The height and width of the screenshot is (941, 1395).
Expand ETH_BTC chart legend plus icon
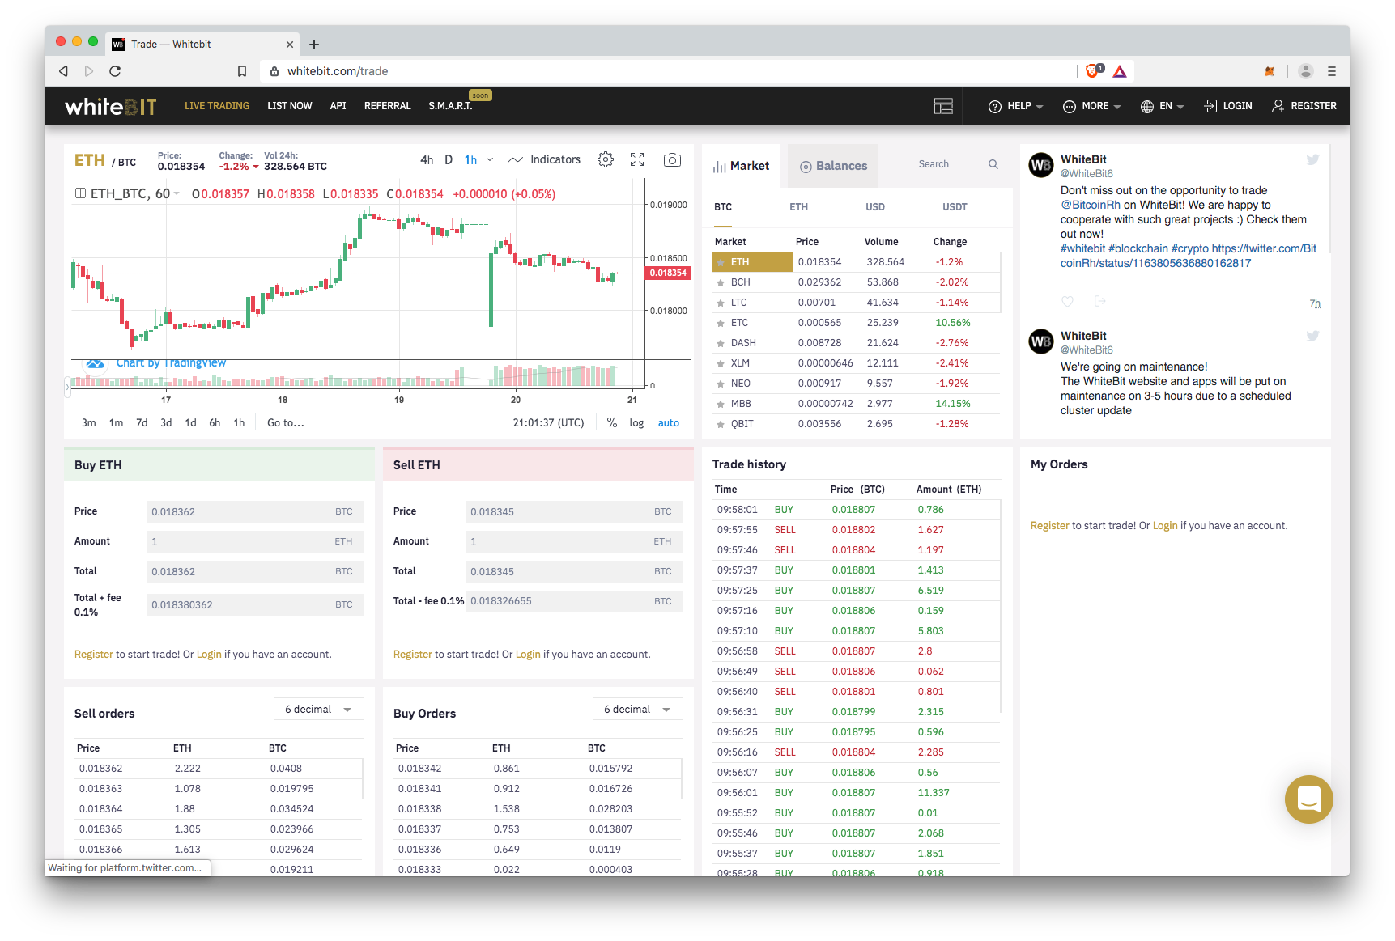point(80,193)
